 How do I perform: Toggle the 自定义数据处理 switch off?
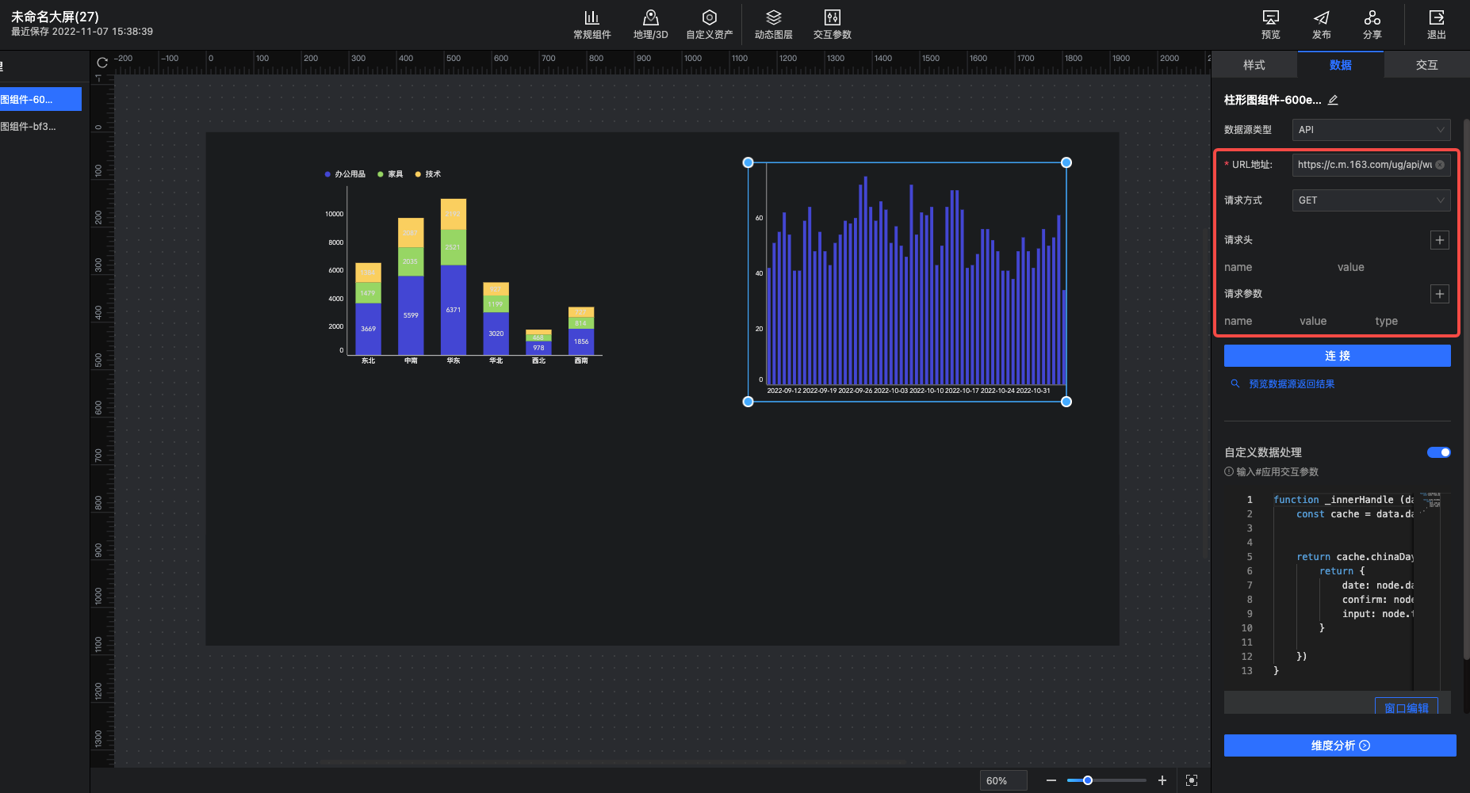coord(1438,452)
